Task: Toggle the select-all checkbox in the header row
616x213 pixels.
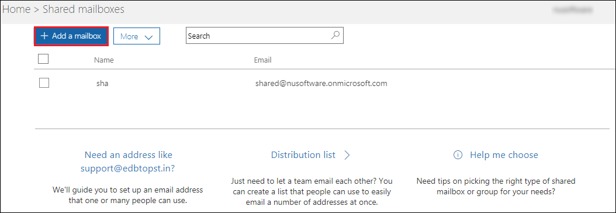Action: (x=43, y=59)
